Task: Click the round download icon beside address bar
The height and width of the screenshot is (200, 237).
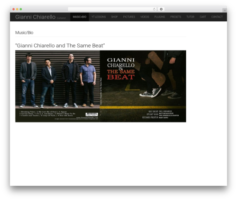Action: (161, 9)
